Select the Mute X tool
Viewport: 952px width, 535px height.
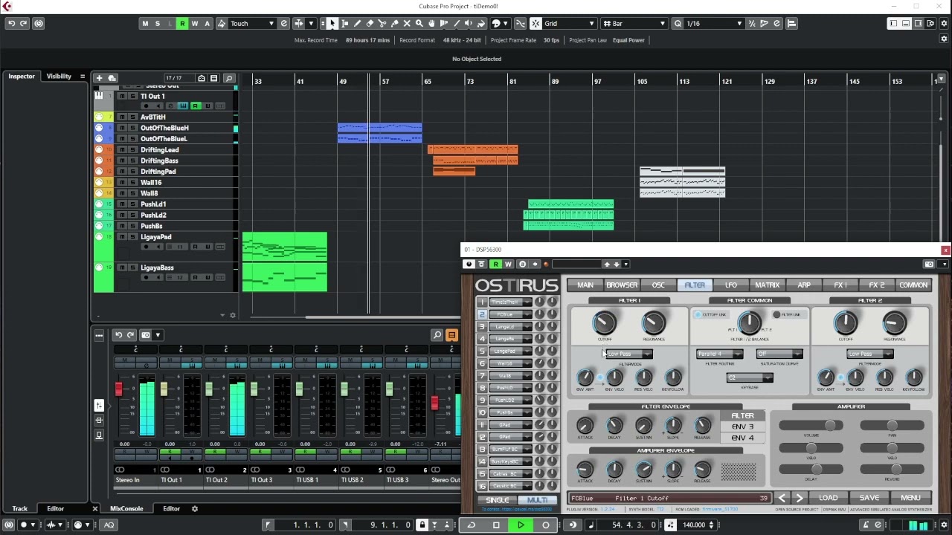pyautogui.click(x=407, y=23)
